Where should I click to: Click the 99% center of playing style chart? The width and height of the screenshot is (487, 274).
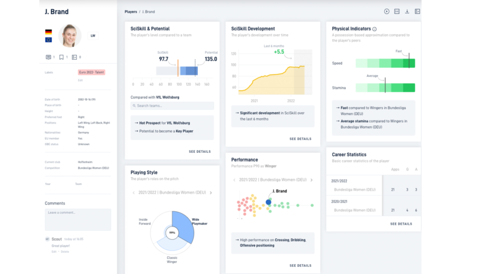click(x=172, y=233)
